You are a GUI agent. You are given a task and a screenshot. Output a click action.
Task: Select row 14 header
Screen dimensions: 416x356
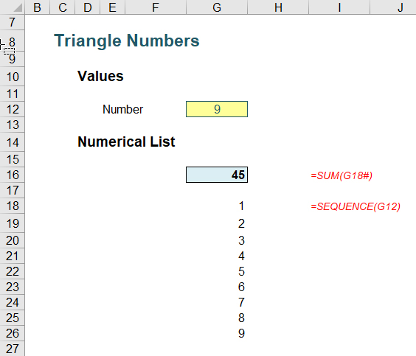13,142
